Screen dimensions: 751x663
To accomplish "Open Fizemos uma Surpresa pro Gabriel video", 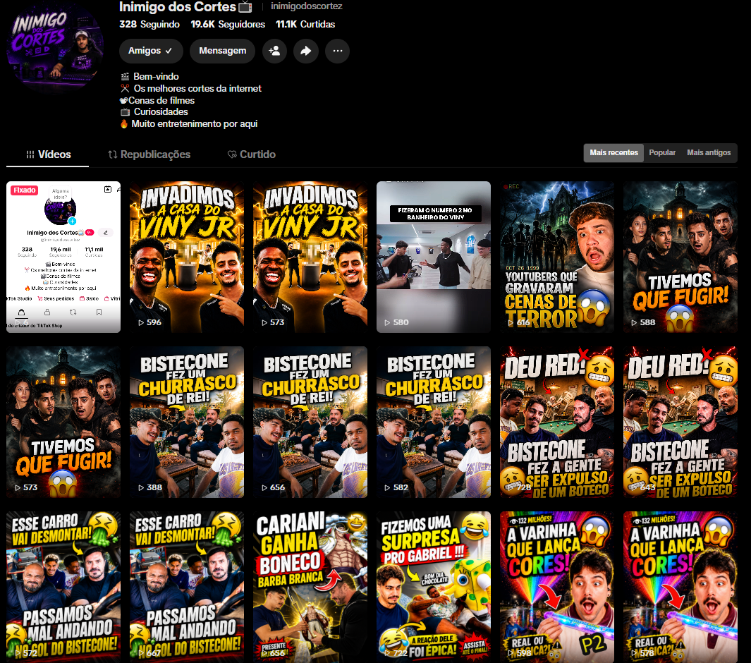I will tap(434, 588).
